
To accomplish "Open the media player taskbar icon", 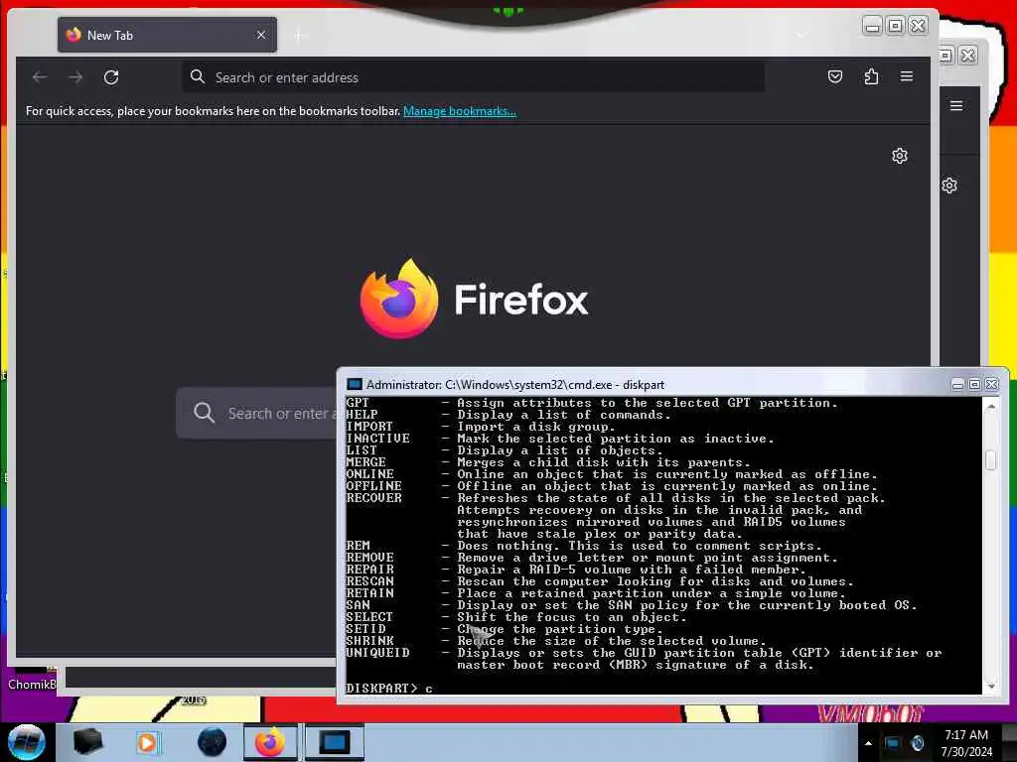I will coord(147,742).
